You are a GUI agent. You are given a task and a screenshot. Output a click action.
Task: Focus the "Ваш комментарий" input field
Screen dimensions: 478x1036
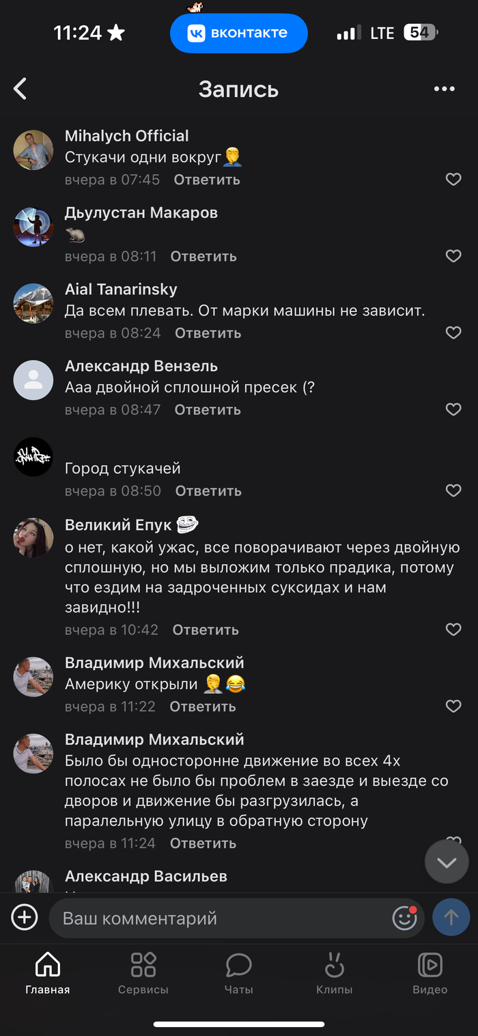[x=219, y=918]
